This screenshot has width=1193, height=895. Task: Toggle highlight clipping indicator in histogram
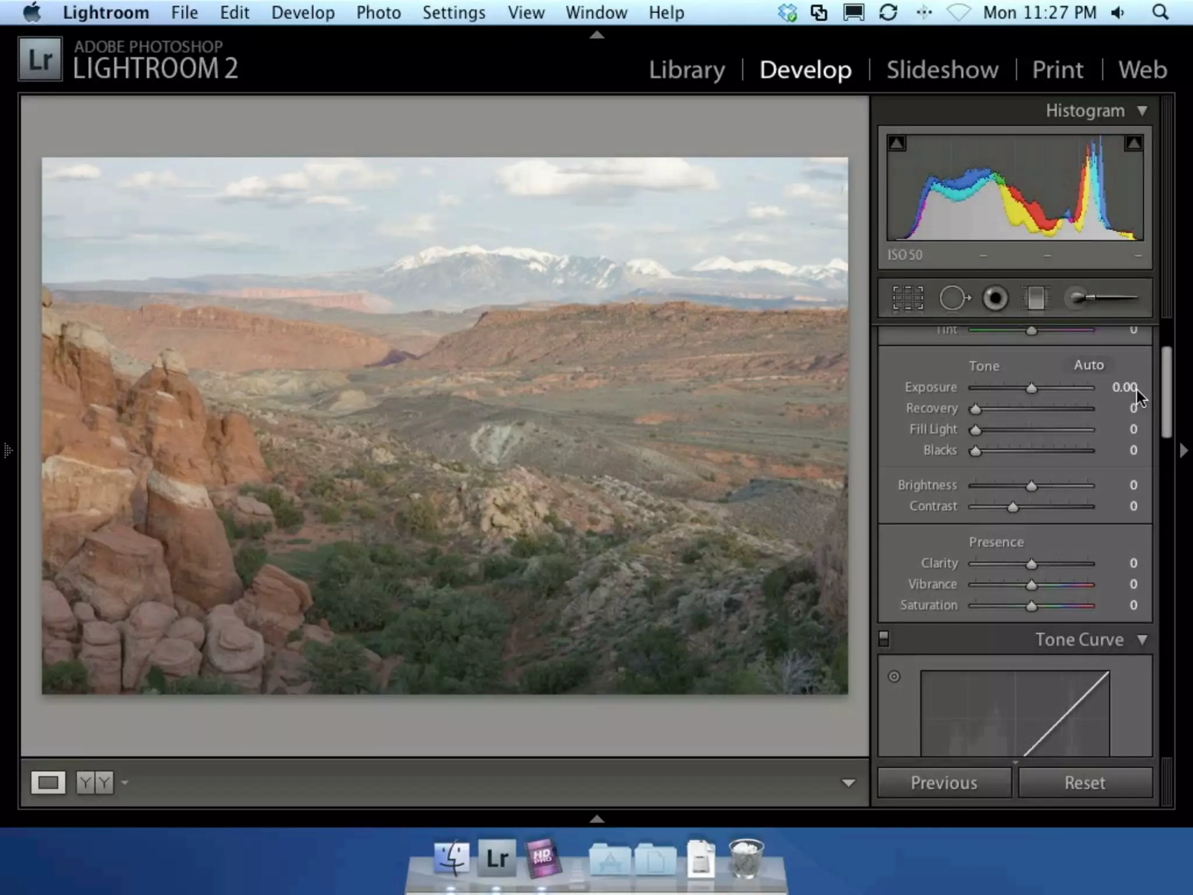[x=1133, y=143]
